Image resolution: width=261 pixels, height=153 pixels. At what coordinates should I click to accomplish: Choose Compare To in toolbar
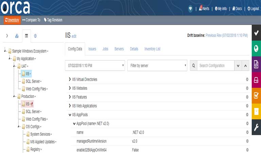coord(31,20)
